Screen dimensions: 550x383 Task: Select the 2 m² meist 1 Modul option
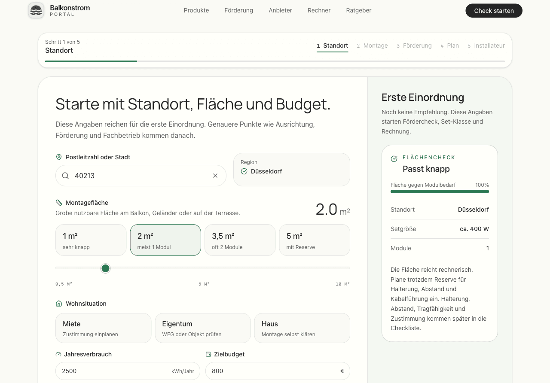(x=165, y=240)
